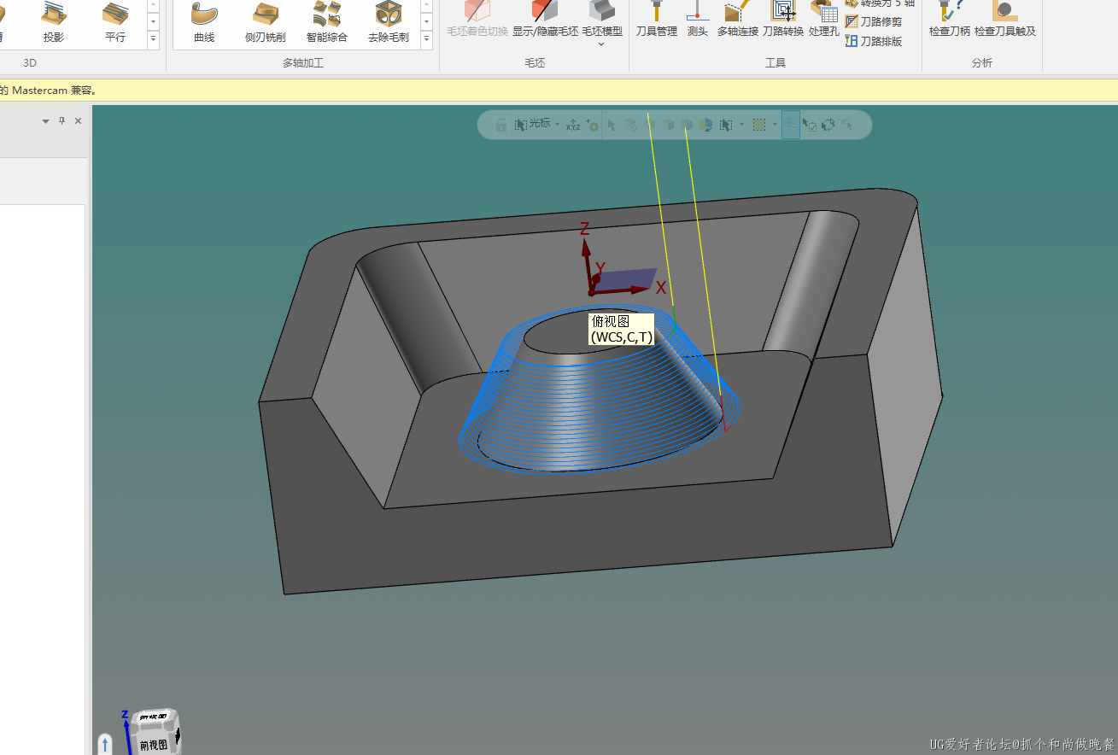Image resolution: width=1118 pixels, height=755 pixels.
Task: Click the verify selection icon with checkmark
Action: pos(809,125)
